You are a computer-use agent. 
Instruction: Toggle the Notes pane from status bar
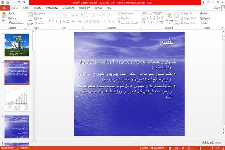(x=144, y=148)
